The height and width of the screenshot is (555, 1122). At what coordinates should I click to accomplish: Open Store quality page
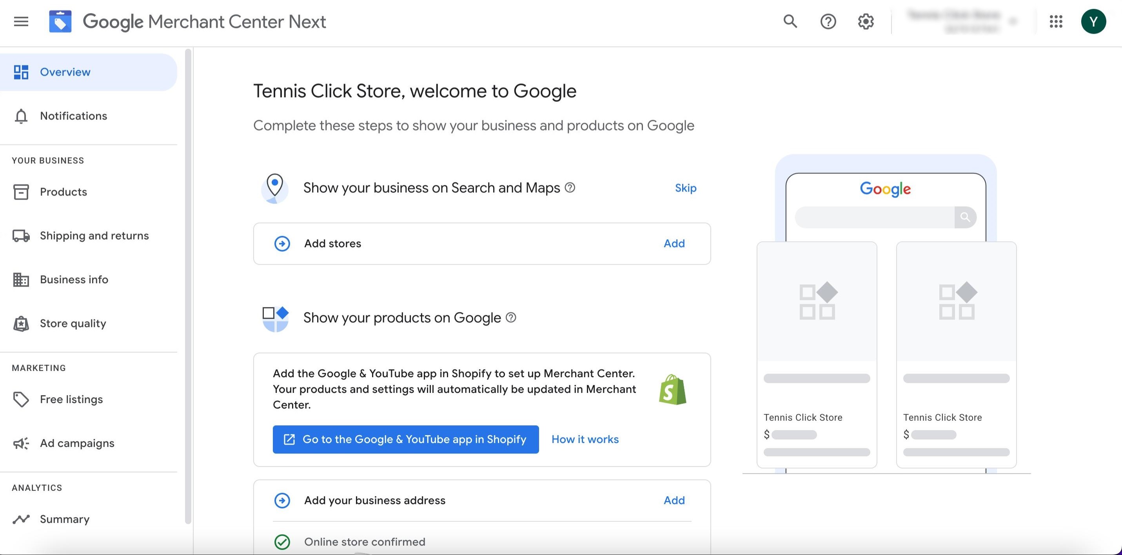tap(89, 324)
